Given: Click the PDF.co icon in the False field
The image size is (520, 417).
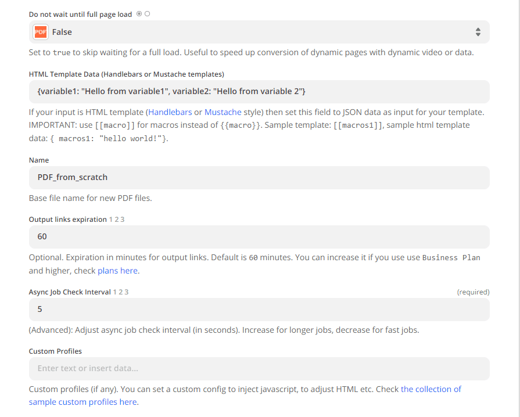Looking at the screenshot, I should (40, 32).
